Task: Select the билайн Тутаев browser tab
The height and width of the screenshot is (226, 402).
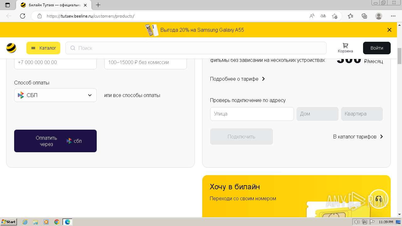Action: (54, 5)
